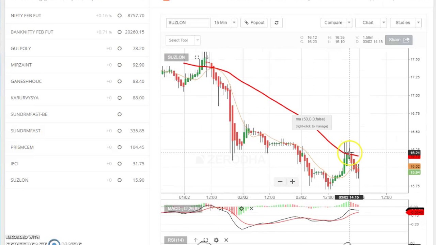Select the 15 Min interval label
Image resolution: width=436 pixels, height=245 pixels.
220,23
